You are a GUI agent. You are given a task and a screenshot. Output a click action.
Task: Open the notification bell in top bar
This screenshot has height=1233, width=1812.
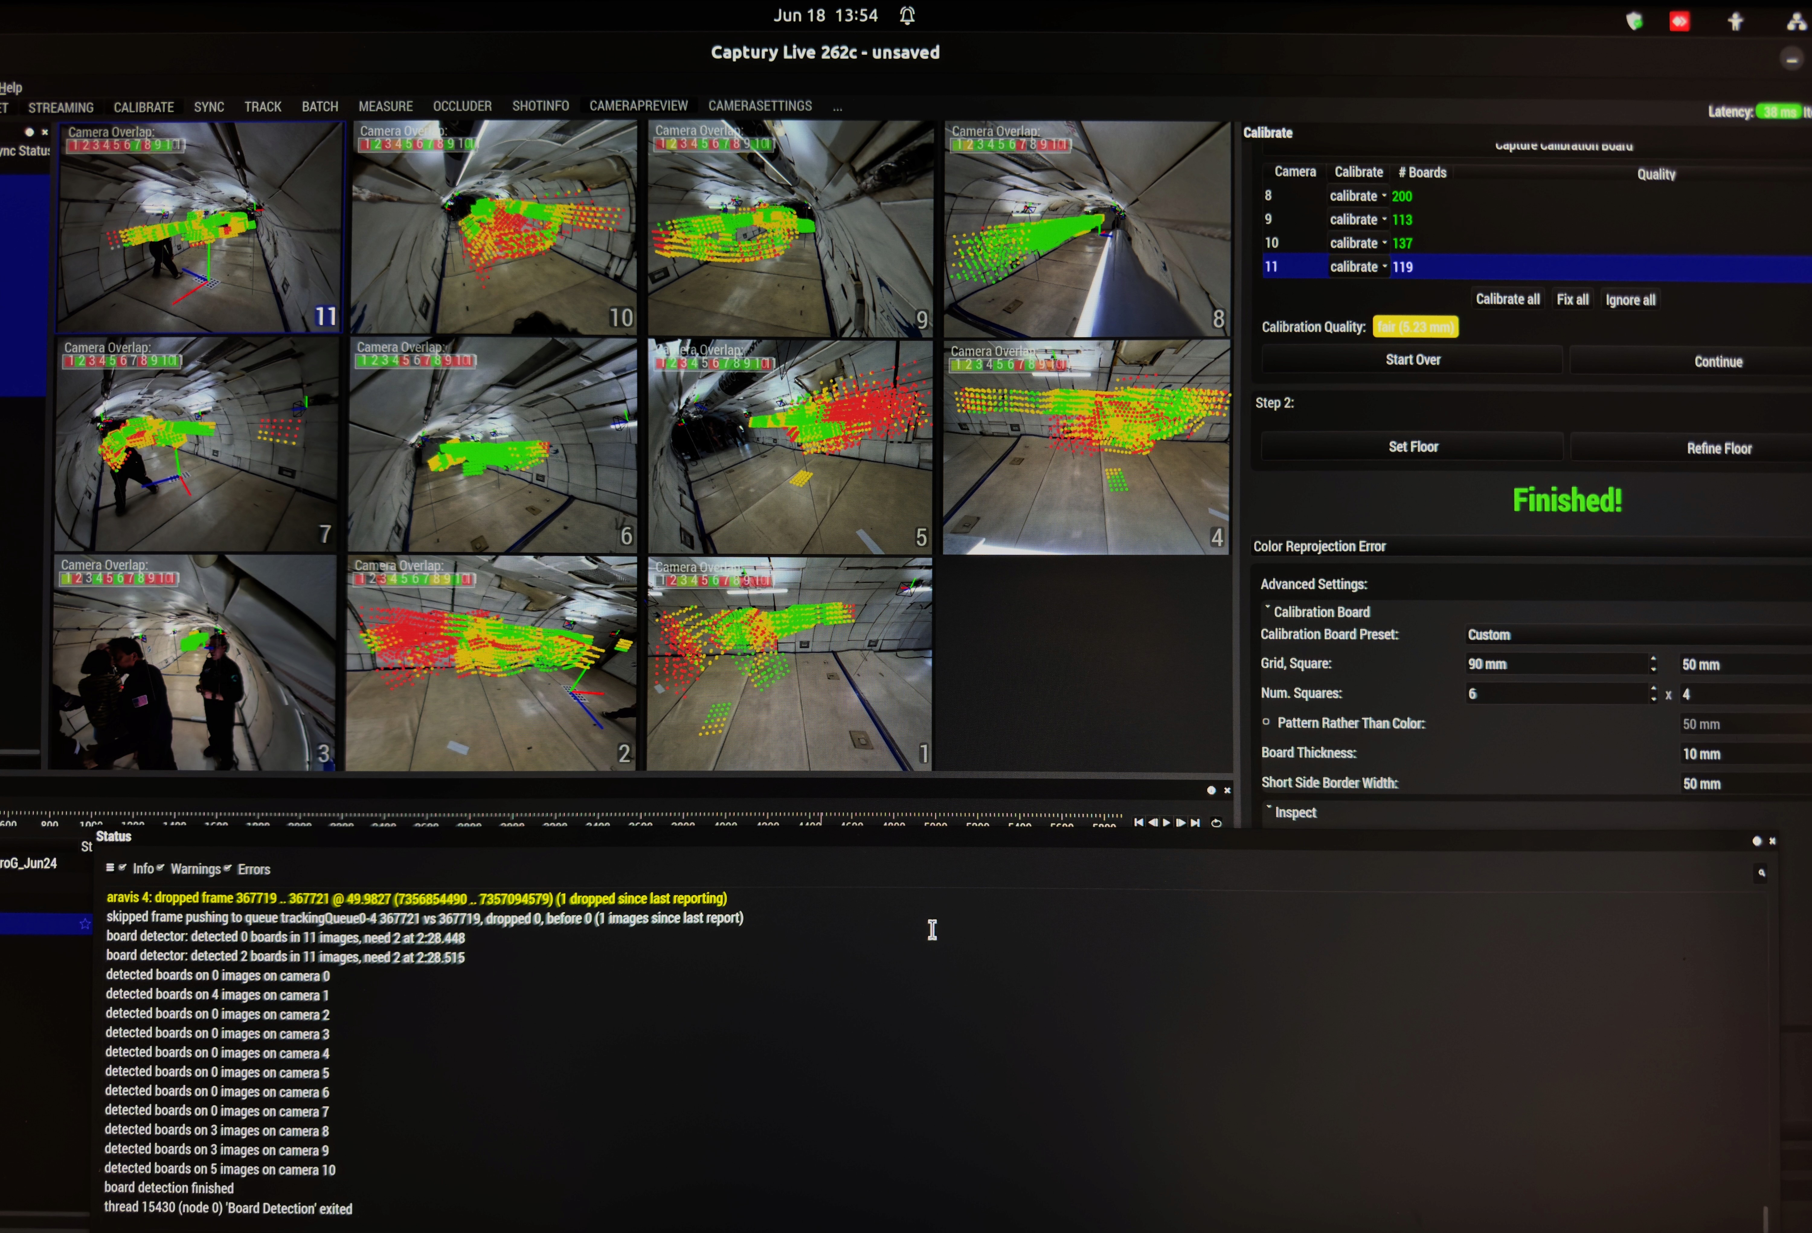tap(908, 16)
